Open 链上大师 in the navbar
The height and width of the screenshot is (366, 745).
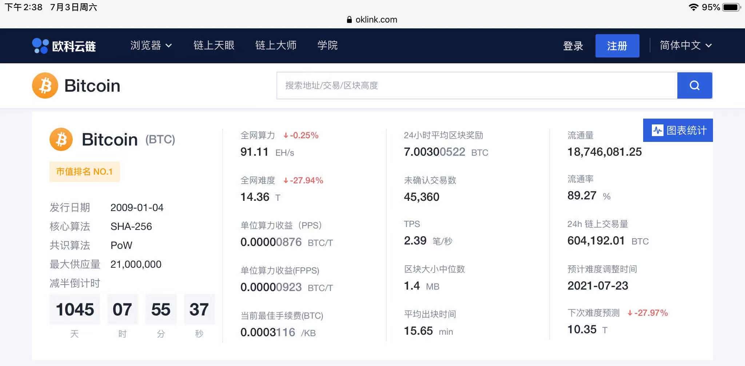pyautogui.click(x=276, y=45)
